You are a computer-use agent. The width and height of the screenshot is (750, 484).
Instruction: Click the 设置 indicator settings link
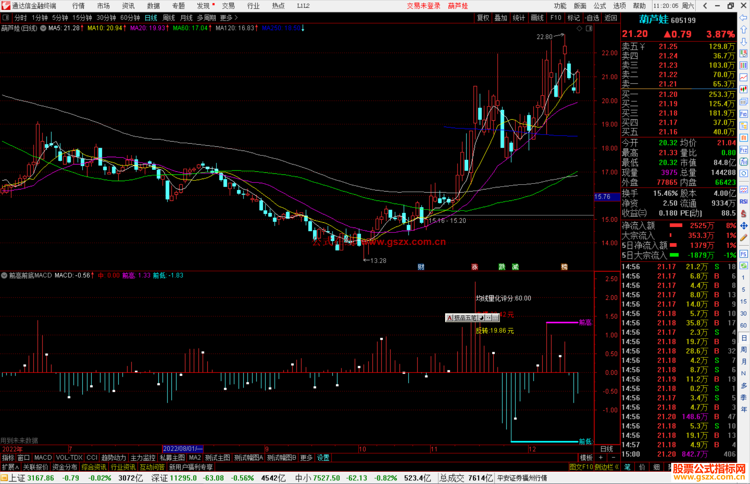pos(323,458)
